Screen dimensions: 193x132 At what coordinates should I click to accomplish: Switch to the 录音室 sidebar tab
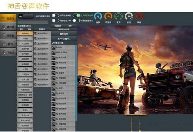[8, 36]
